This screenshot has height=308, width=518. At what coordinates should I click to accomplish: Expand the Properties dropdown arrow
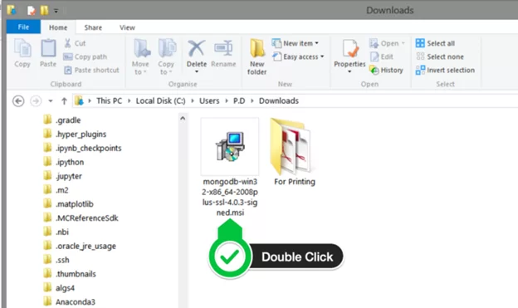point(349,71)
